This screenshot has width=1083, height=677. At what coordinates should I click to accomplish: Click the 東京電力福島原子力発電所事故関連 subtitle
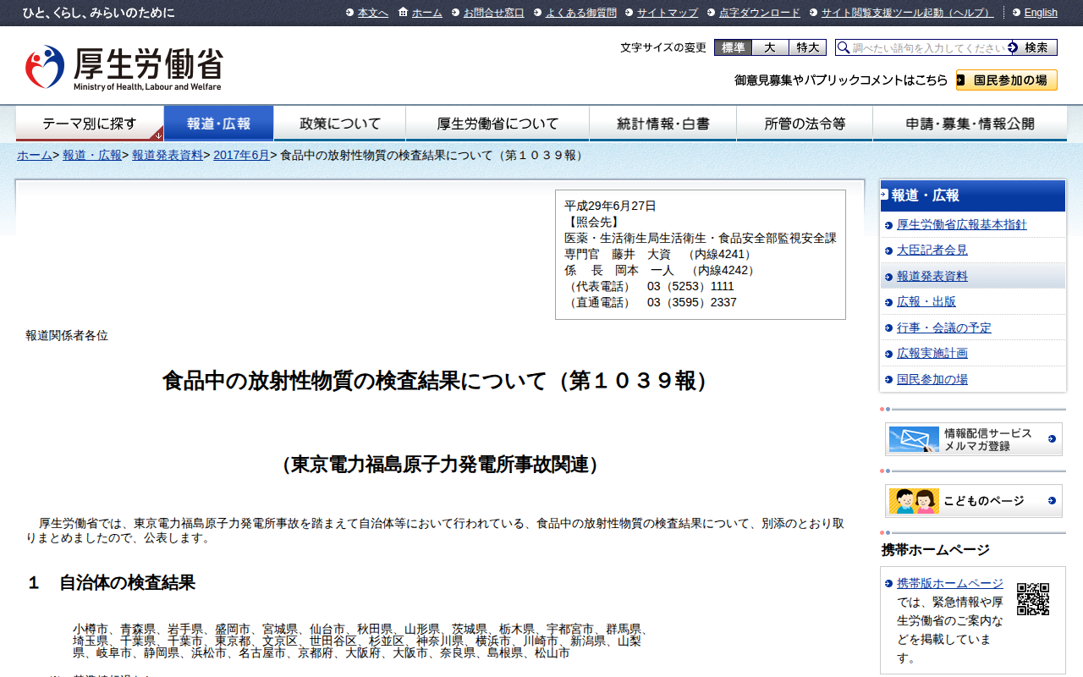[441, 465]
